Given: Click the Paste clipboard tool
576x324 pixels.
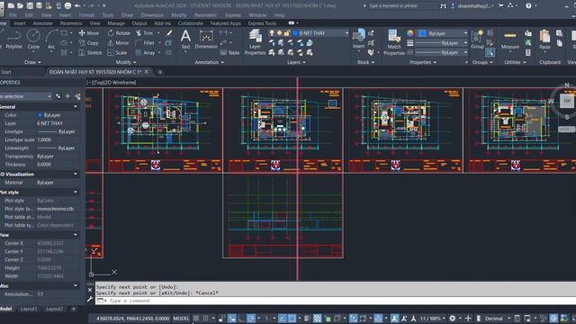Looking at the screenshot, I should [544, 40].
